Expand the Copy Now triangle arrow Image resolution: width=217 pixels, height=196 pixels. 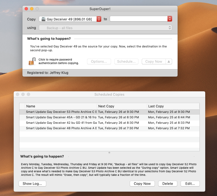[x=169, y=62]
